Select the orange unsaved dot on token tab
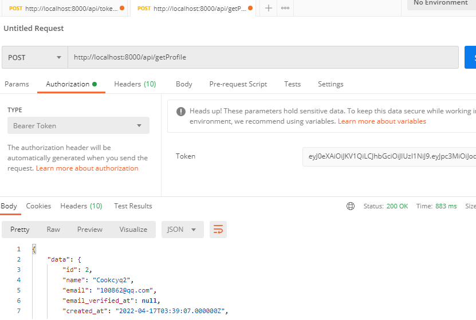This screenshot has width=476, height=320. 122,8
